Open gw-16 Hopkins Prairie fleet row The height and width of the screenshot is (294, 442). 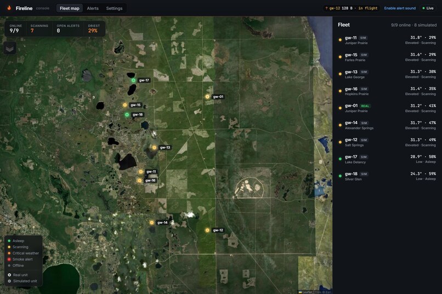point(387,91)
